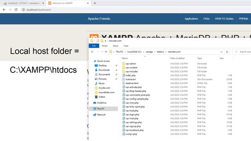This screenshot has height=141, width=251.
Task: Click the browser back arrow icon
Action: point(4,10)
